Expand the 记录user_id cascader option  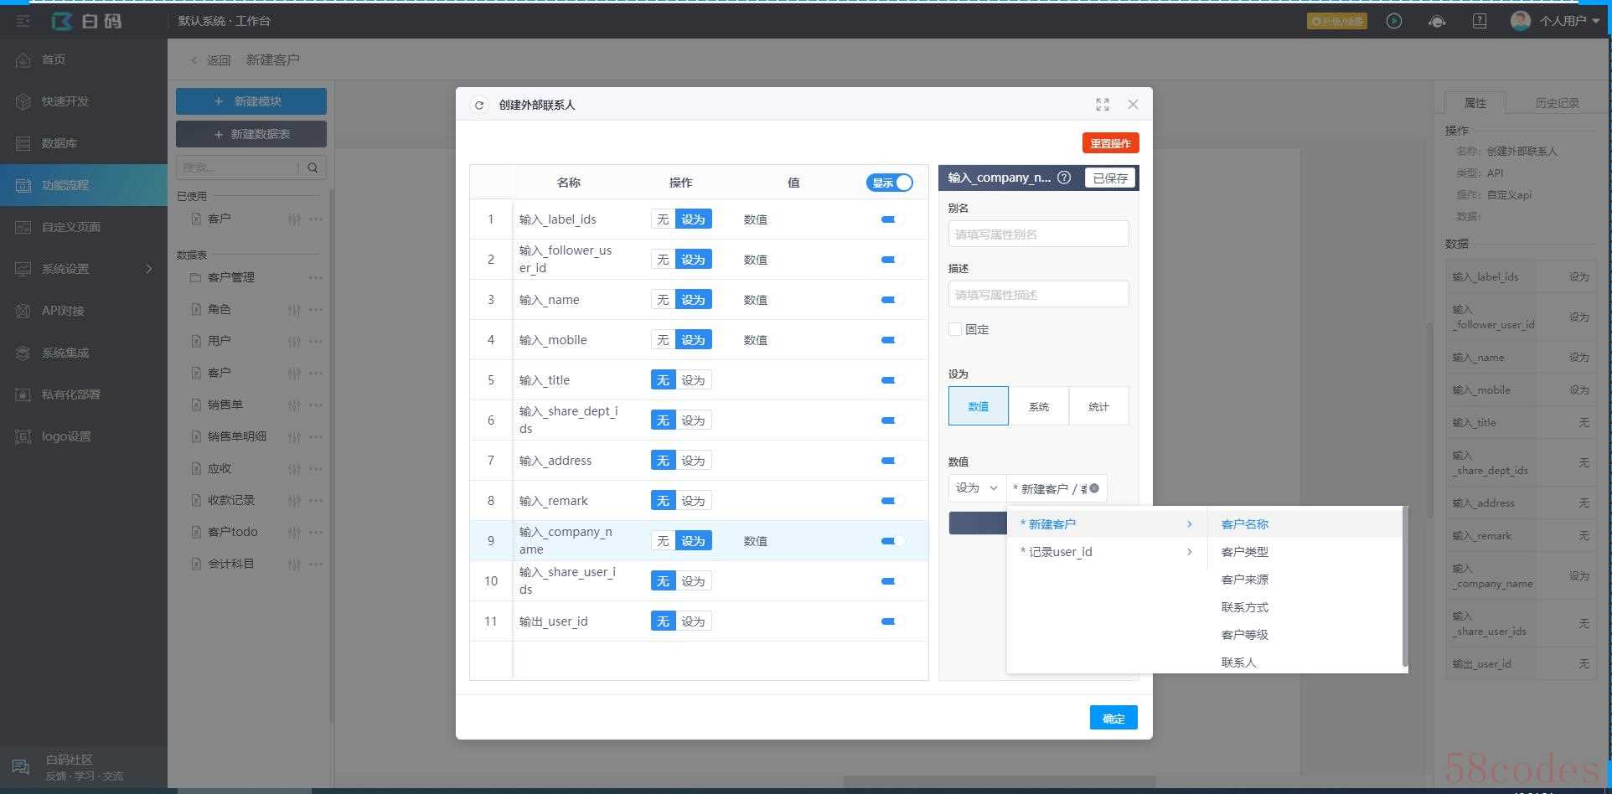[1107, 552]
